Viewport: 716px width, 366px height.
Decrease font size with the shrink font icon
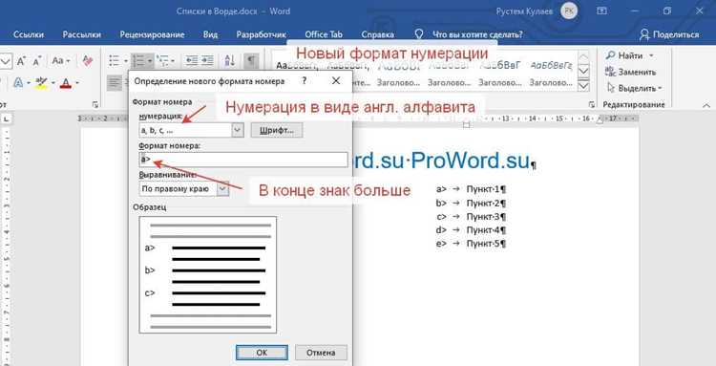pos(36,60)
